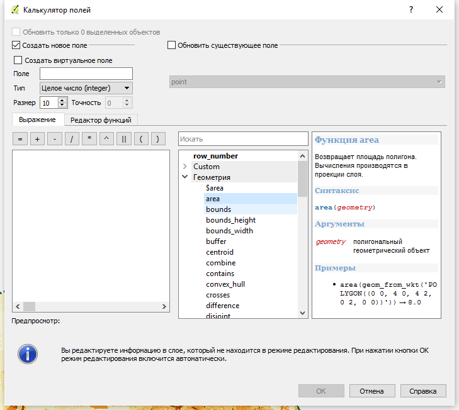Click the equals operator button
This screenshot has height=410, width=459.
[x=20, y=139]
